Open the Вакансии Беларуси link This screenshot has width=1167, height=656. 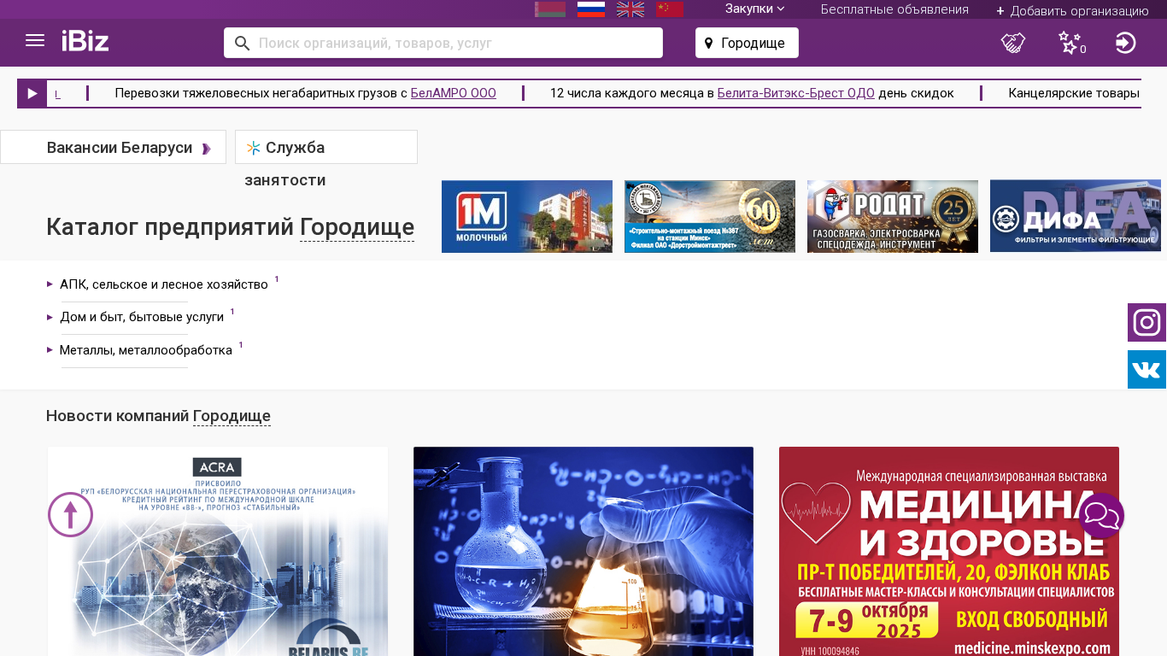tap(120, 148)
